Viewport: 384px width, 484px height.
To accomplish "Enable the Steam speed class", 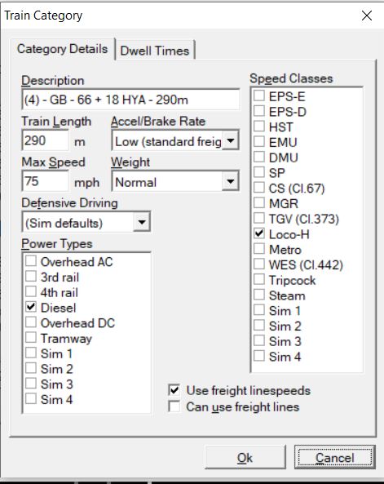I will pos(259,295).
